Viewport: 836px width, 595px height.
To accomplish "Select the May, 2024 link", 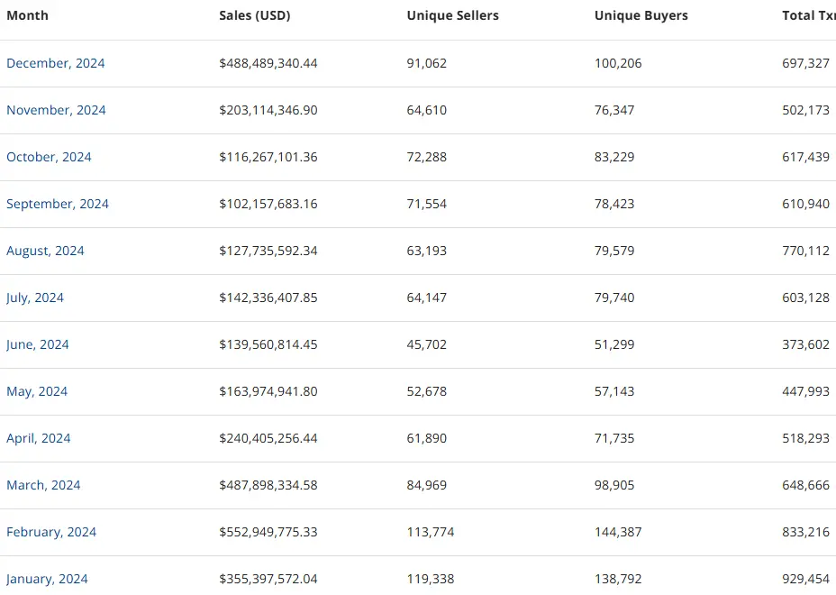I will pos(37,391).
